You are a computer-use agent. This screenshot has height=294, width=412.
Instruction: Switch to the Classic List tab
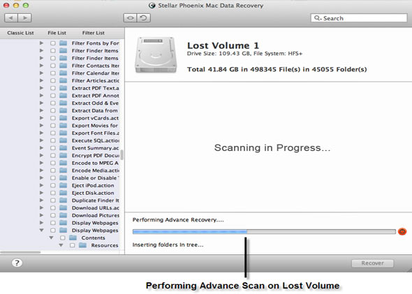point(20,33)
